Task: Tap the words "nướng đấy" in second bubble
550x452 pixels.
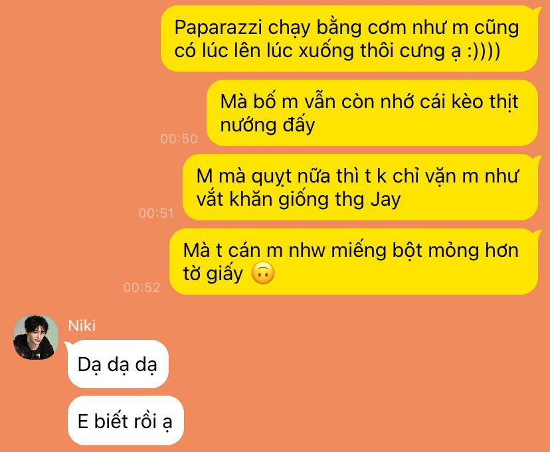Action: (x=268, y=125)
